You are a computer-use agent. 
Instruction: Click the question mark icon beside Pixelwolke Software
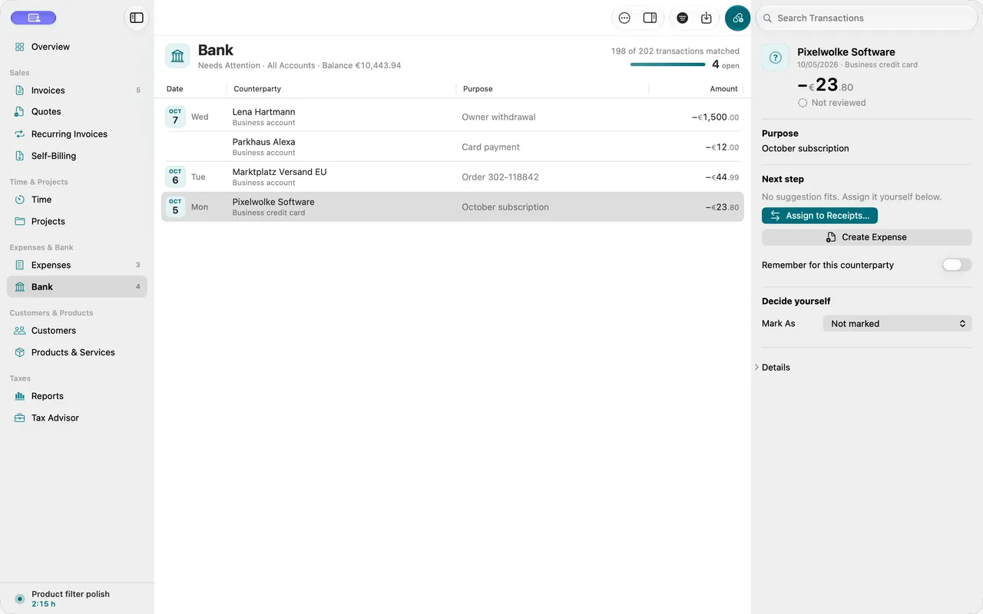776,58
